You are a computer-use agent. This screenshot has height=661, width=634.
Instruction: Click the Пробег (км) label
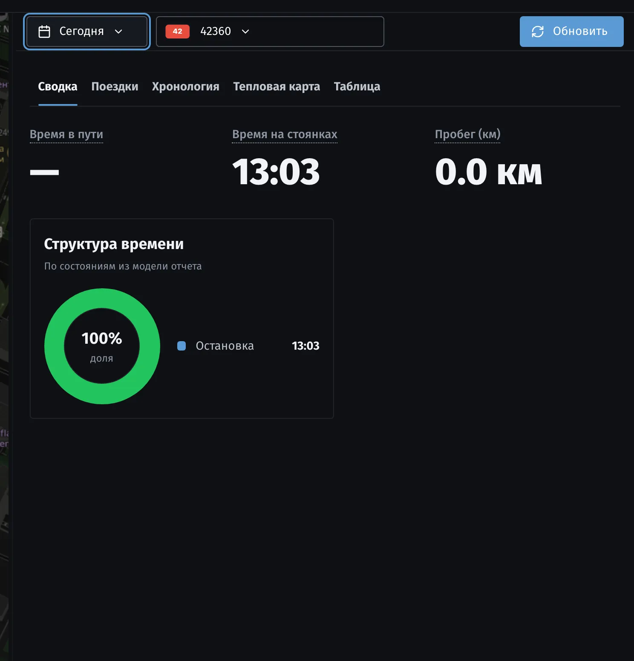click(x=467, y=134)
